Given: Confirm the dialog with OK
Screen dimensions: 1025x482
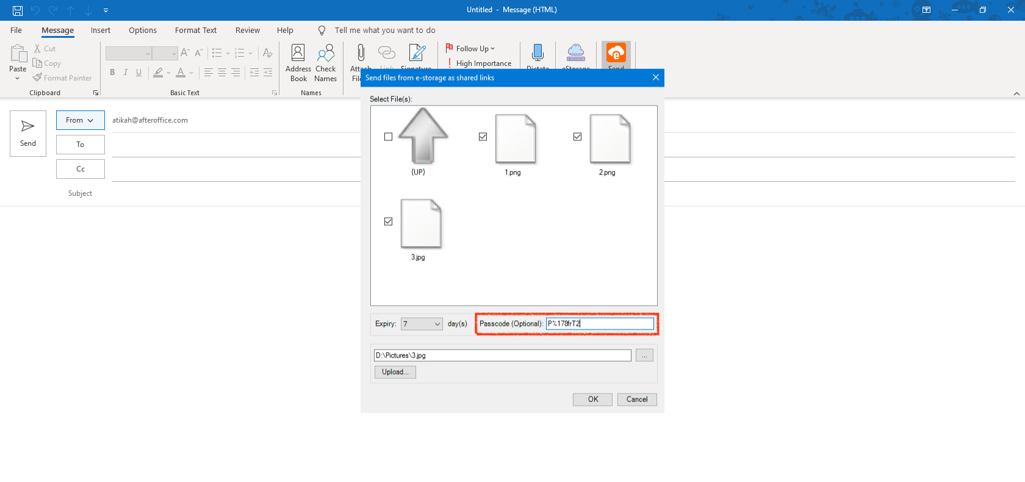Looking at the screenshot, I should coord(592,399).
